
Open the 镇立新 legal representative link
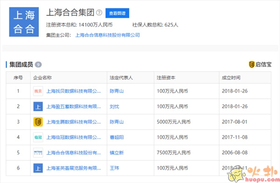coord(117,153)
